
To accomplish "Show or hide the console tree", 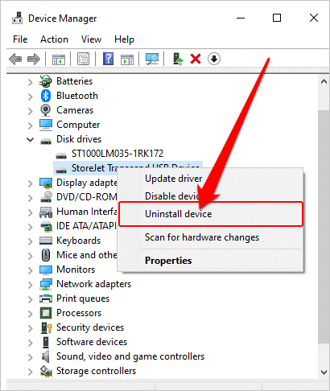I will pos(59,59).
